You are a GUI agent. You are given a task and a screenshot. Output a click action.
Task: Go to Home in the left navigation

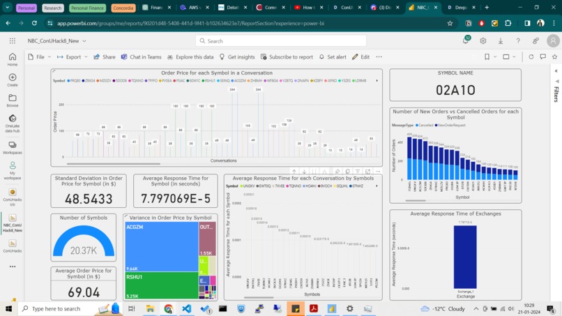click(13, 59)
